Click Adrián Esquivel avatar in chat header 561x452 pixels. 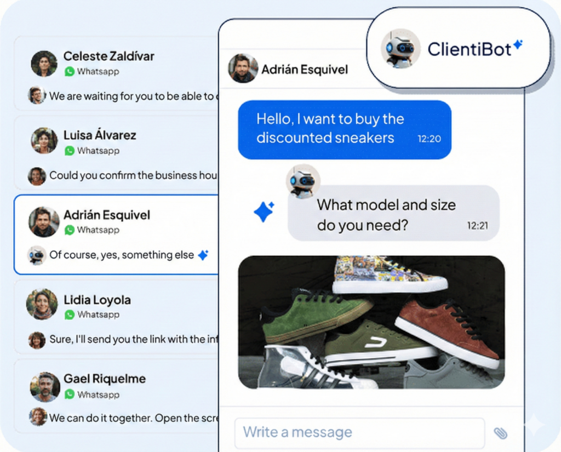point(243,68)
